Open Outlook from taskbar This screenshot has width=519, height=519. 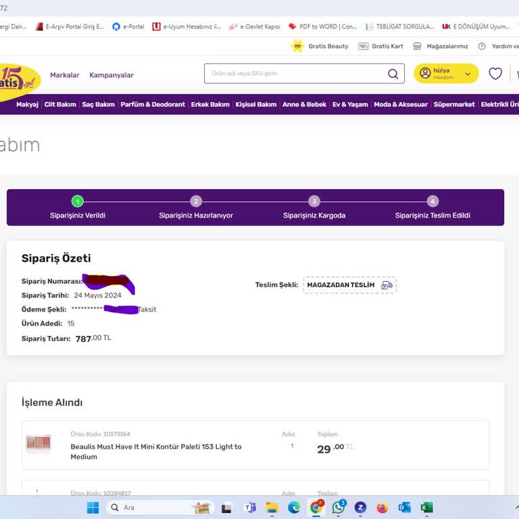[405, 508]
